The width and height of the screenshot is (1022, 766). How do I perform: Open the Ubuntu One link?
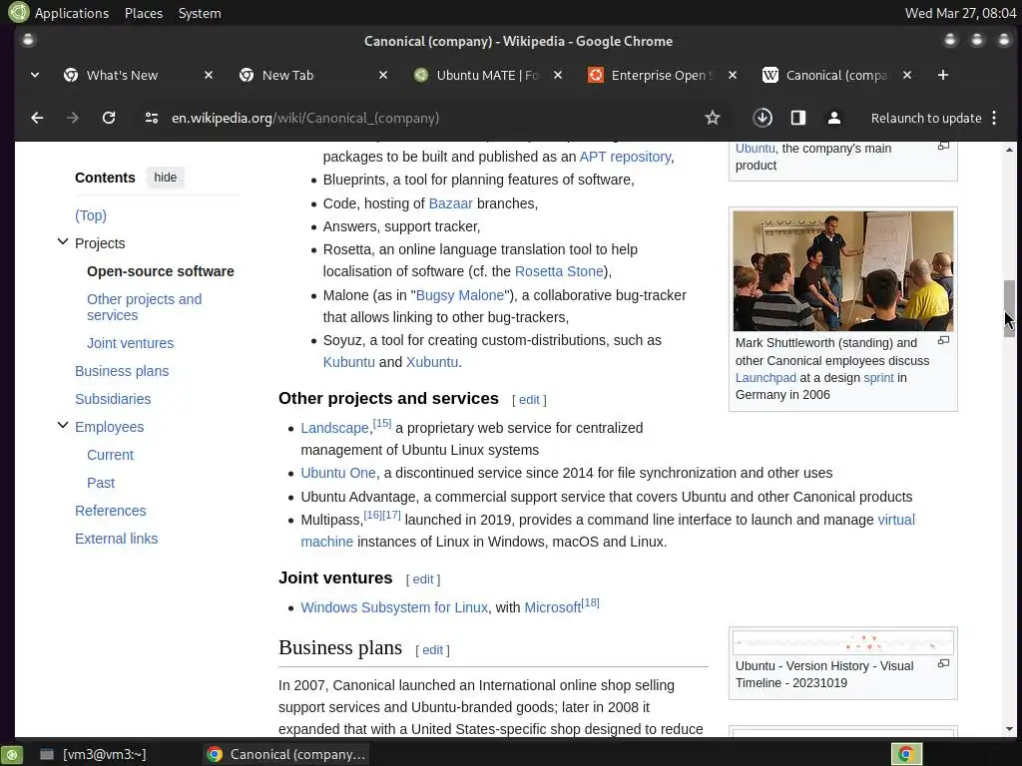338,473
